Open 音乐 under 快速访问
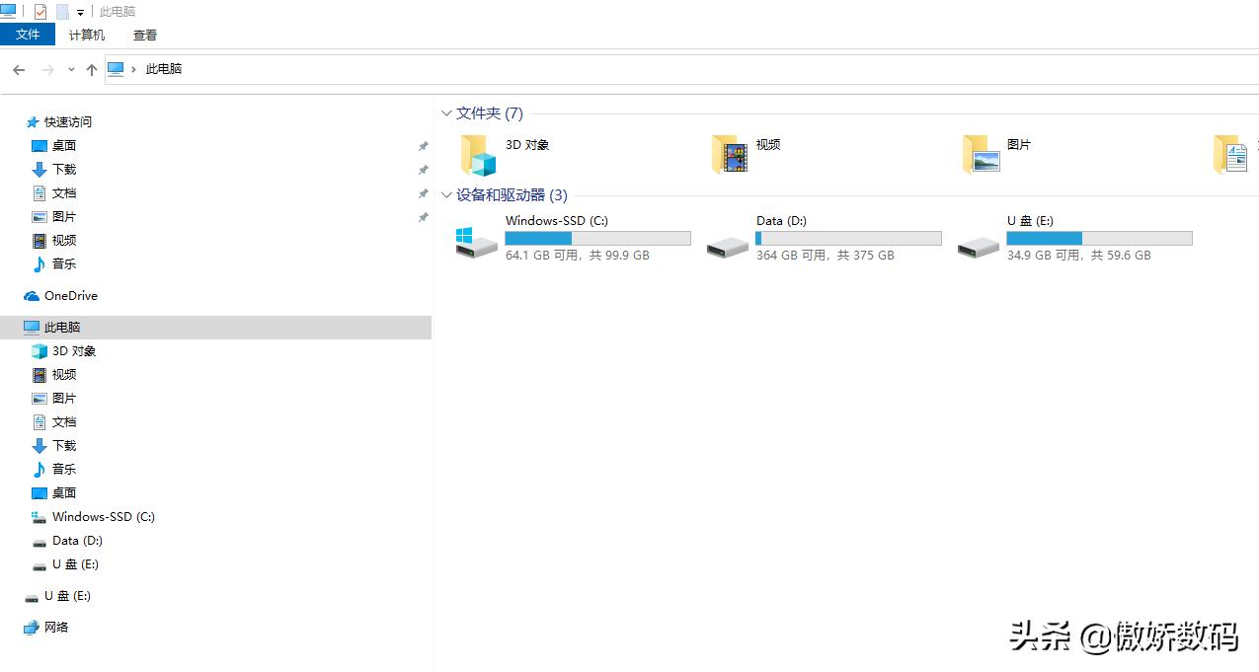 (x=64, y=264)
